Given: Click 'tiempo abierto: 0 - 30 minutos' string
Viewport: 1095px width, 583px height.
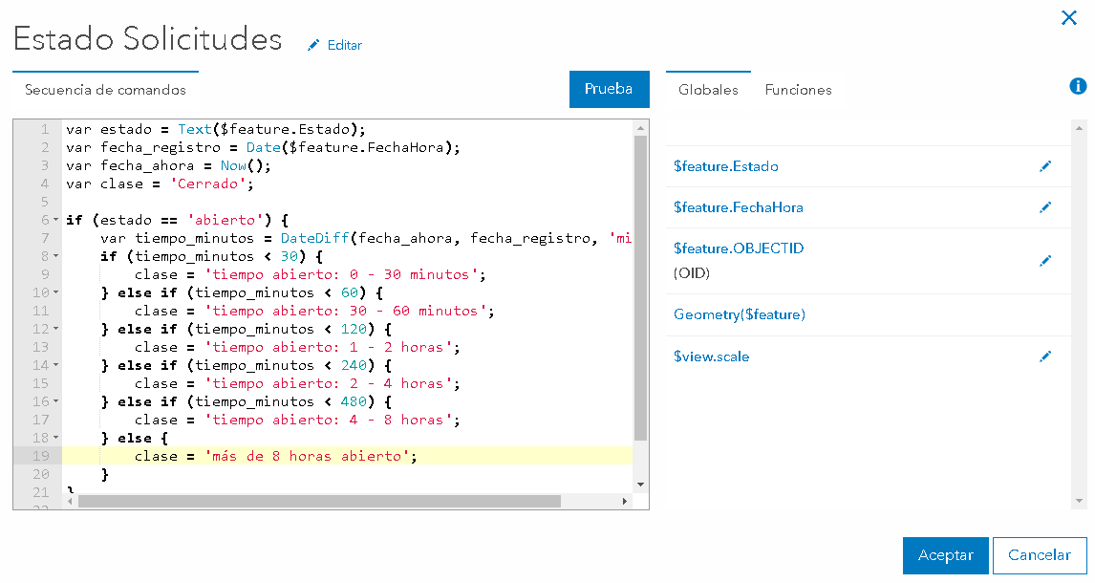Looking at the screenshot, I should (340, 274).
